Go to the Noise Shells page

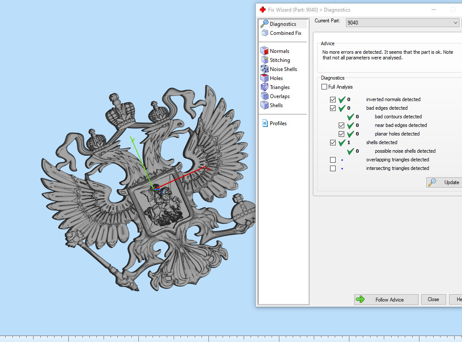pyautogui.click(x=284, y=69)
